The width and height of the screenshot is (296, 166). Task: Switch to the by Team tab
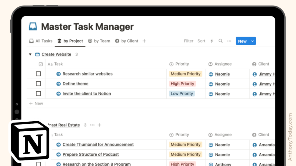(x=99, y=41)
